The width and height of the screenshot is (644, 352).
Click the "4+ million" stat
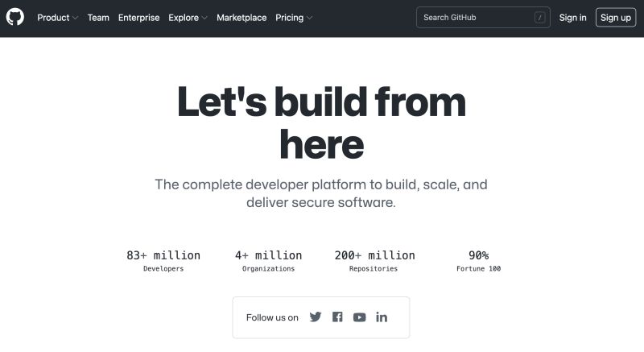click(x=269, y=255)
